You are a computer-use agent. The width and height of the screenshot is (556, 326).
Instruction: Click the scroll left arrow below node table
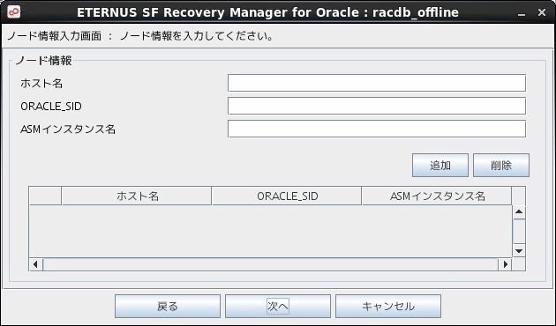click(x=35, y=264)
